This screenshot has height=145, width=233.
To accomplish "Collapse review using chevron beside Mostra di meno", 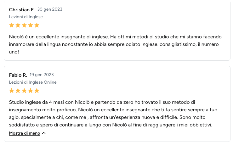I will point(44,133).
